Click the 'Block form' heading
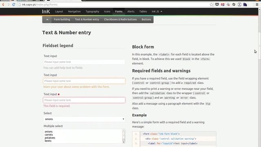The image size is (261, 147). click(x=143, y=47)
